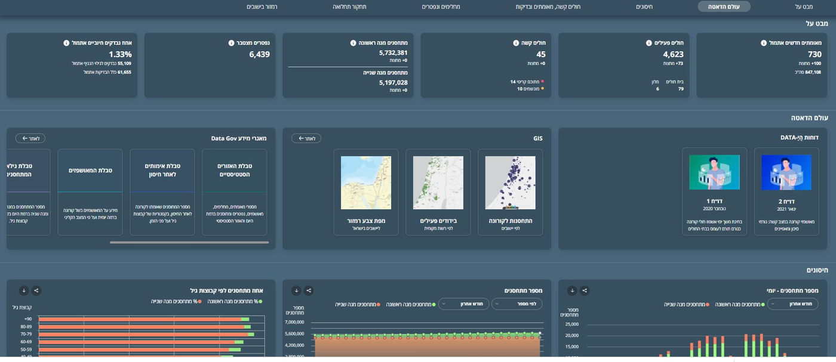This screenshot has height=362, width=836.
Task: Open the רמזור בישובים tab
Action: tap(262, 7)
